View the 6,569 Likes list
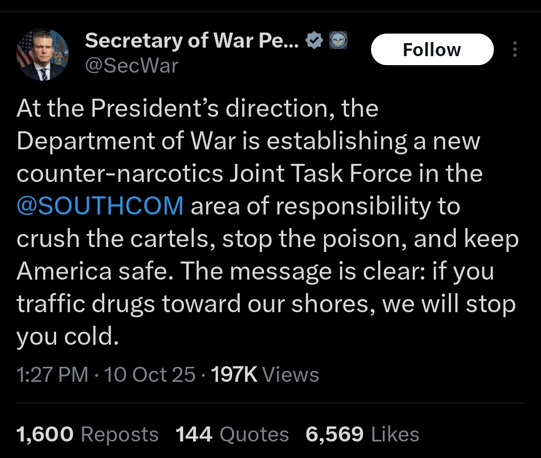Viewport: 541px width, 458px height. [x=363, y=434]
